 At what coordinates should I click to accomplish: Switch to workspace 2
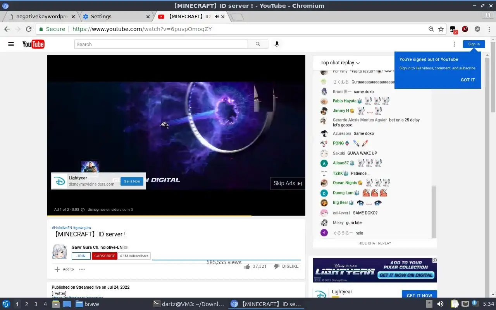point(27,304)
